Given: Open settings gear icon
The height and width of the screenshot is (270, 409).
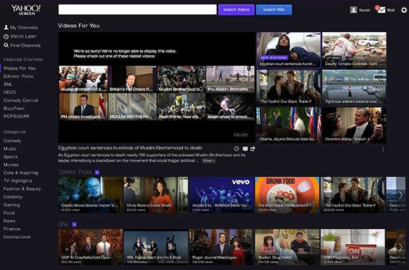Looking at the screenshot, I should (404, 10).
